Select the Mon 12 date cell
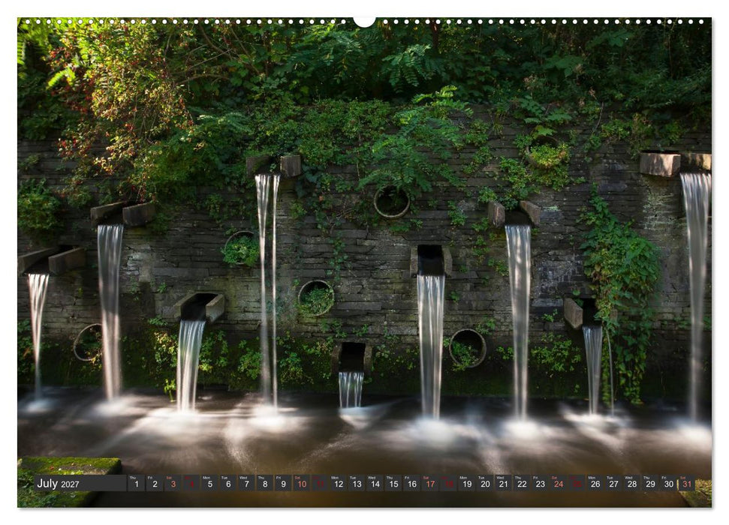Screen dimensions: 729x525 (339, 483)
